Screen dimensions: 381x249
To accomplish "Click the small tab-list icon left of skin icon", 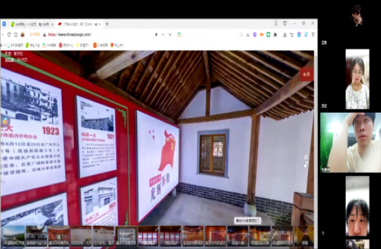I will pos(276,23).
